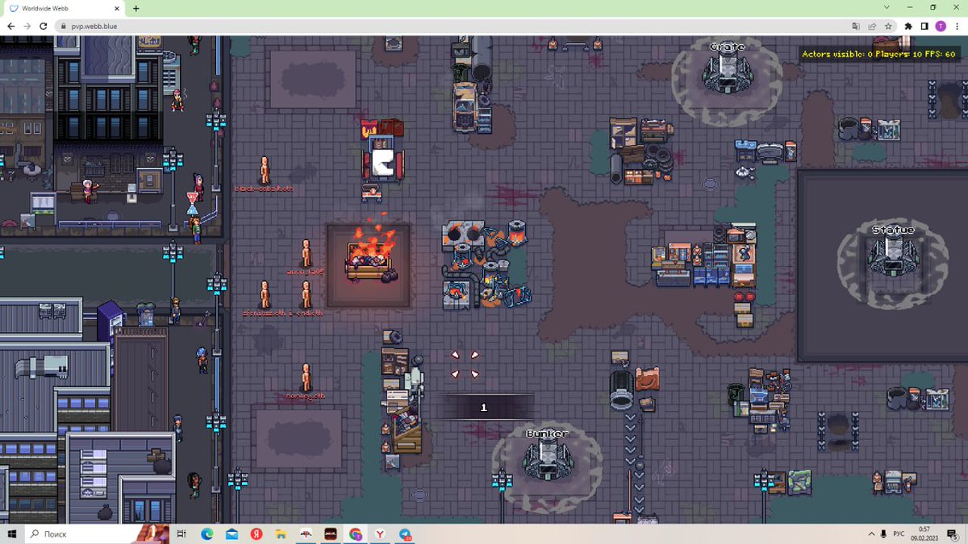Open Telegram from the taskbar

[x=405, y=534]
